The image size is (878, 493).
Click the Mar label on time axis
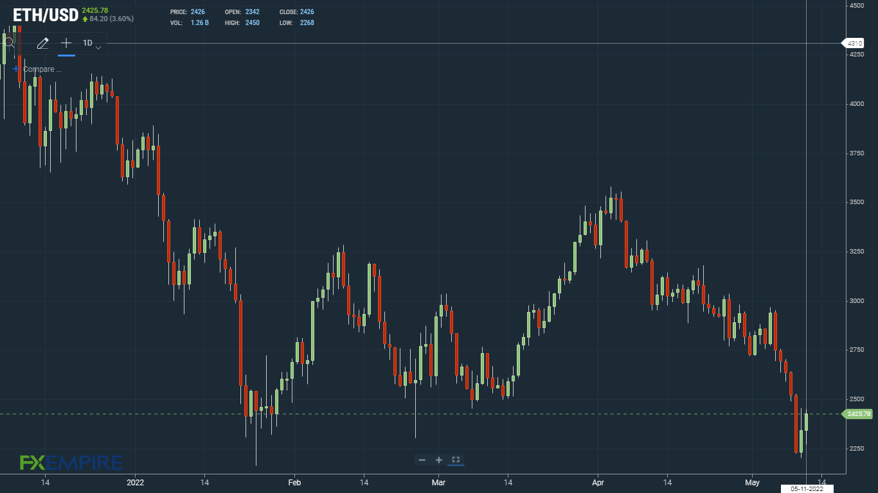coord(439,481)
